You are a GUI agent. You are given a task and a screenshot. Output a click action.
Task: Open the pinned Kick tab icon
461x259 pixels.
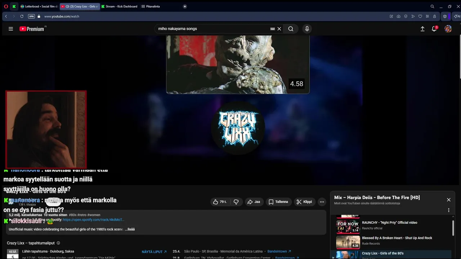click(14, 6)
